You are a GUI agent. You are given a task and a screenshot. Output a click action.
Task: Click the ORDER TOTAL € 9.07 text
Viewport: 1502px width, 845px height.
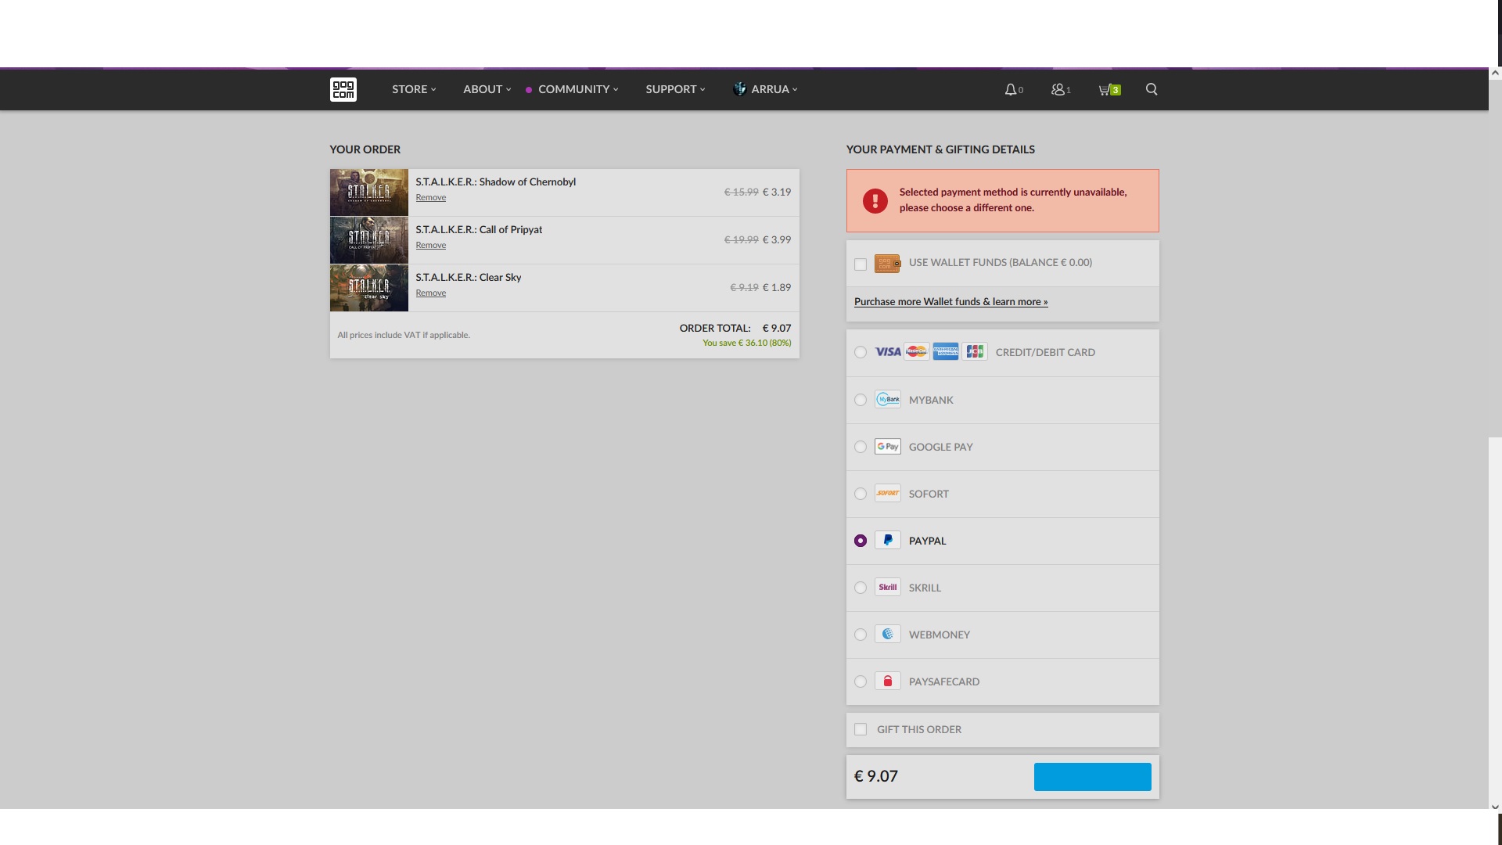click(x=735, y=329)
